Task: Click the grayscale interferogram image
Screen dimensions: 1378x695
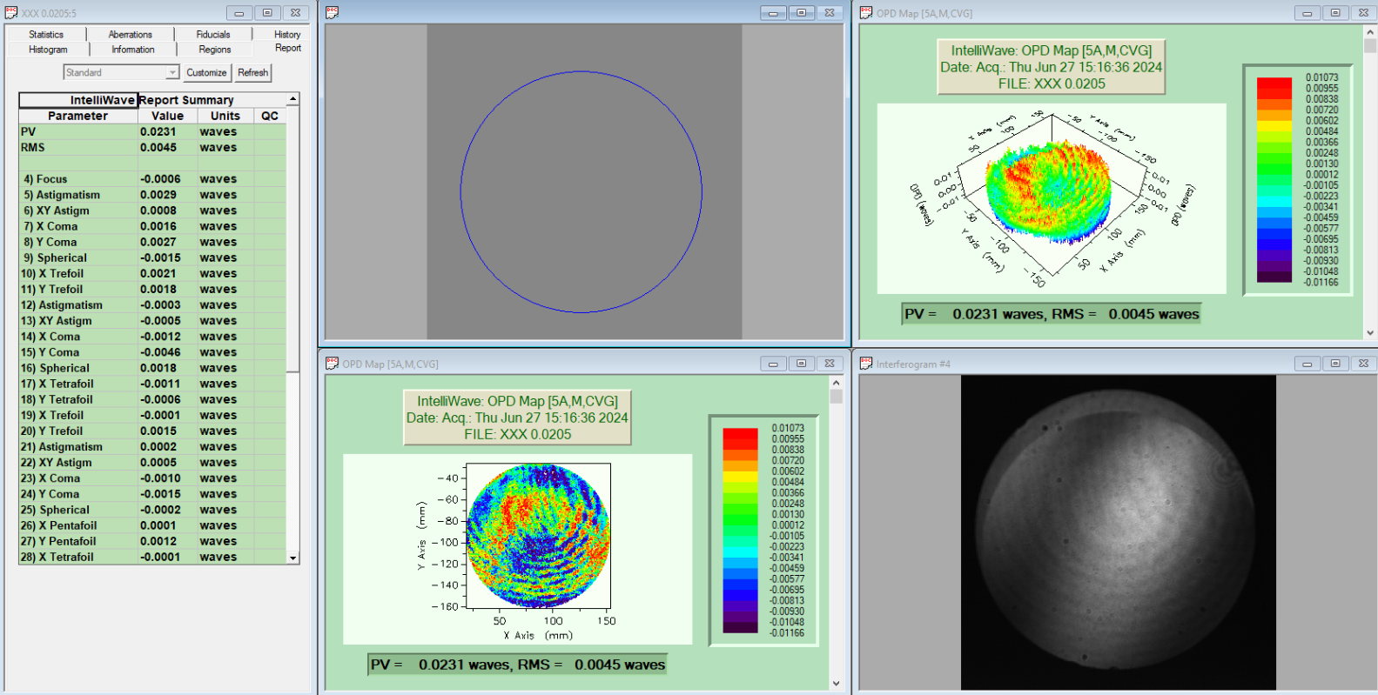Action: coord(1118,532)
